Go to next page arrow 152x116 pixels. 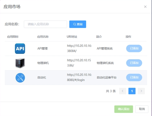click(141, 91)
